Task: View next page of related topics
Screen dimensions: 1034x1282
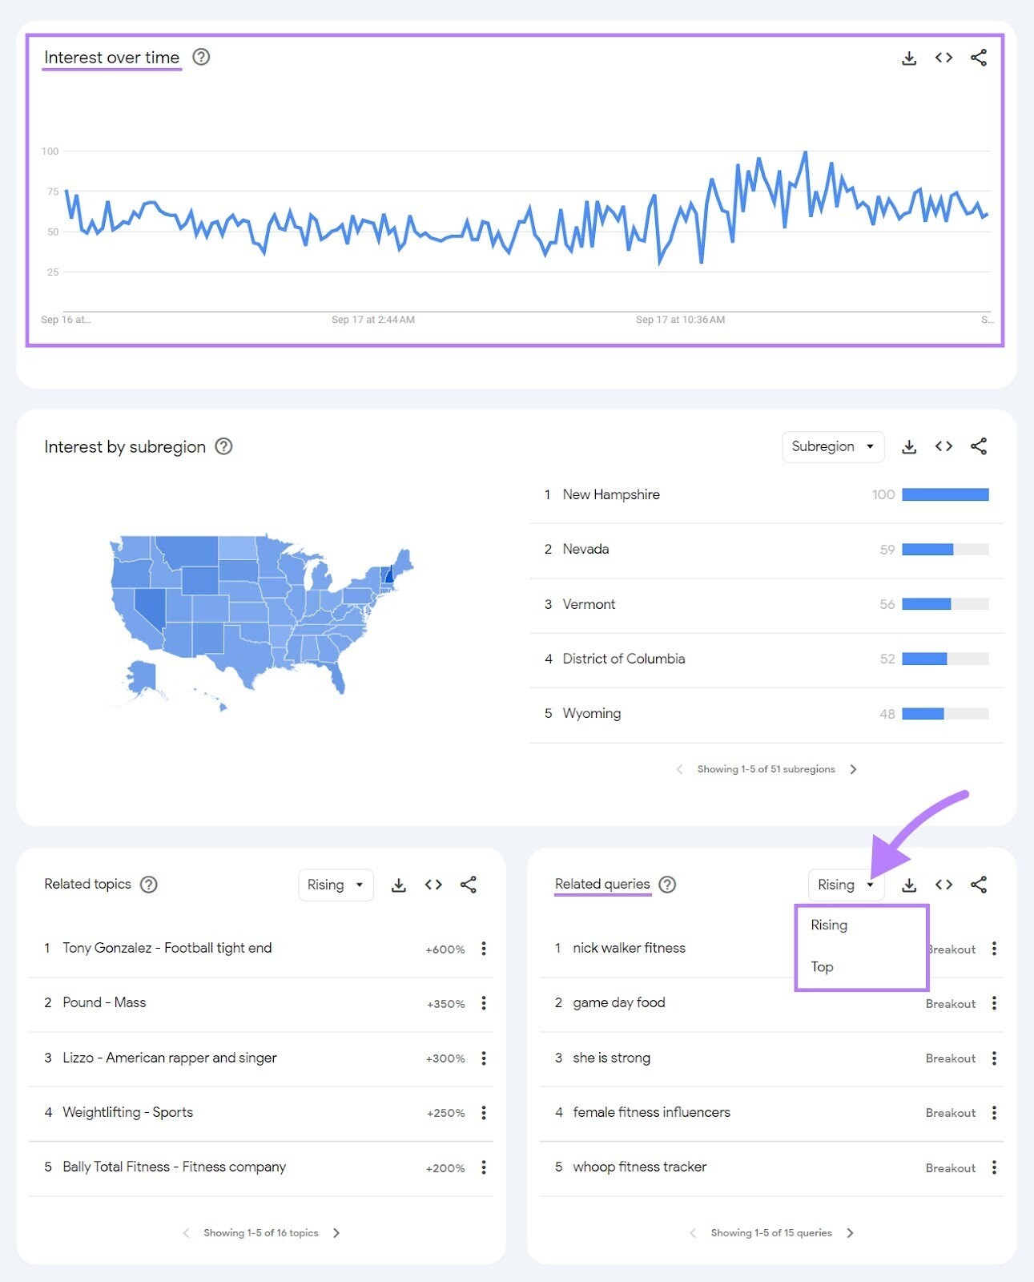Action: pos(336,1232)
